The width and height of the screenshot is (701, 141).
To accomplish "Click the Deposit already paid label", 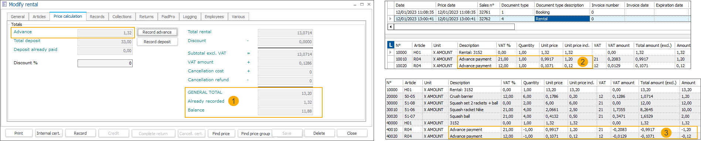I will pyautogui.click(x=35, y=49).
